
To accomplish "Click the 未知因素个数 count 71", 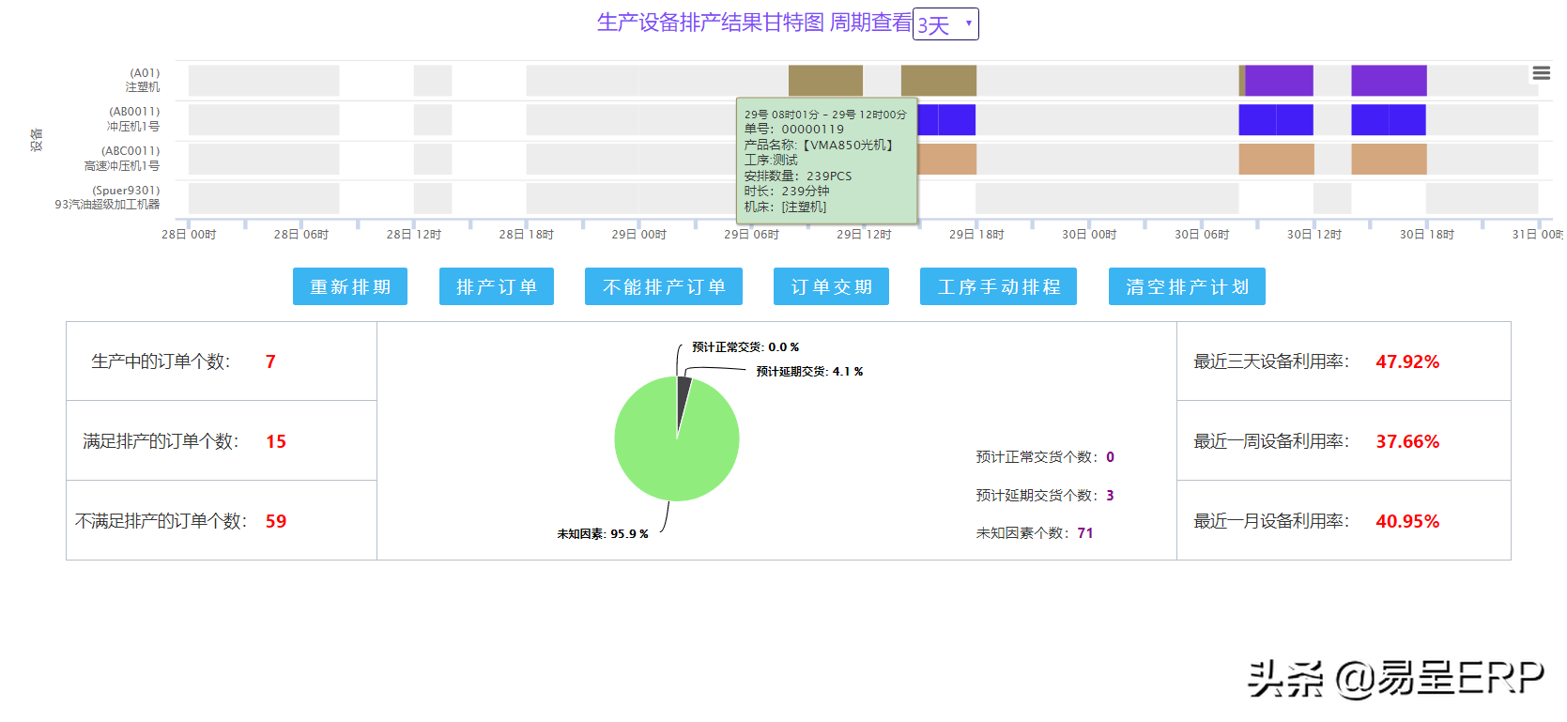I will [x=1085, y=533].
